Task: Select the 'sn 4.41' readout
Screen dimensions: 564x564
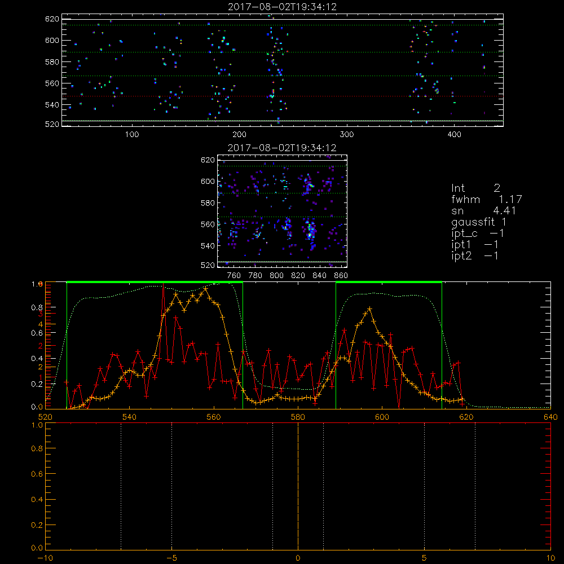Action: (483, 211)
